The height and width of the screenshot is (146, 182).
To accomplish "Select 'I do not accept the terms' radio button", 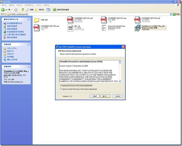I will (x=61, y=89).
